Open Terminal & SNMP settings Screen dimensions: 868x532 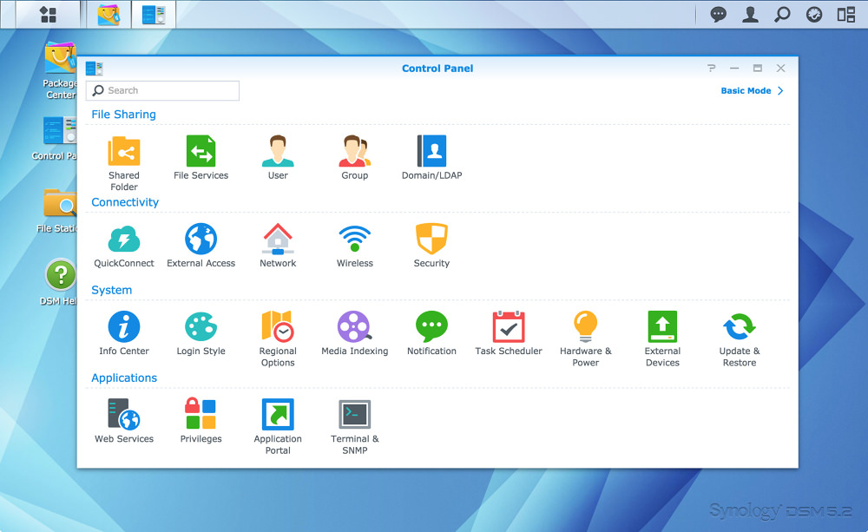[354, 415]
